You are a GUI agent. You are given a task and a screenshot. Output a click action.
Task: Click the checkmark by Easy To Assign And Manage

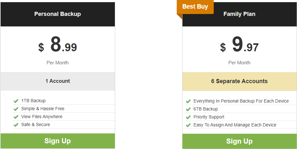pos(188,125)
